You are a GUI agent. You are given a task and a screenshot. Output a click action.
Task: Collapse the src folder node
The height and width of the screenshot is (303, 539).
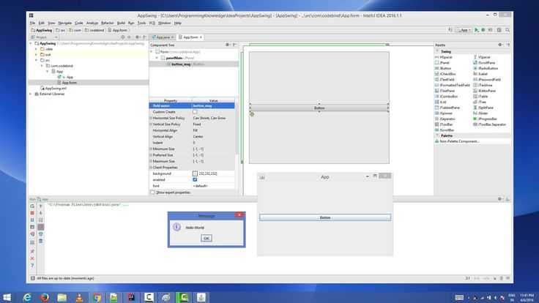point(37,60)
